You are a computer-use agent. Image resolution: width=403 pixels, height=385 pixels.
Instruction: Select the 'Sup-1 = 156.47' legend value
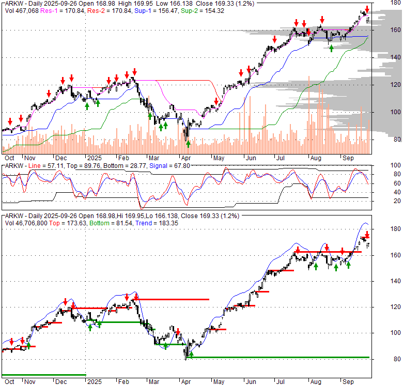pyautogui.click(x=156, y=11)
